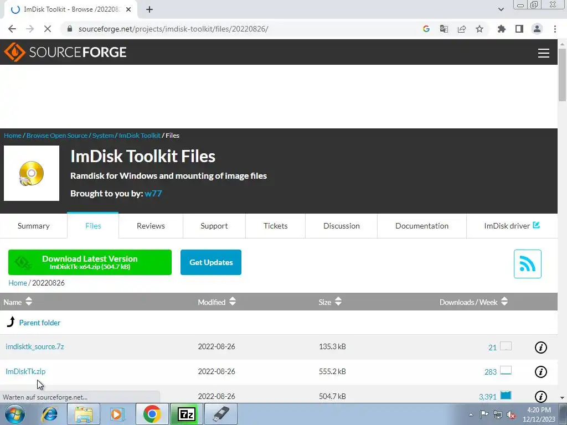Click the share page icon
Image resolution: width=567 pixels, height=425 pixels.
tap(462, 29)
